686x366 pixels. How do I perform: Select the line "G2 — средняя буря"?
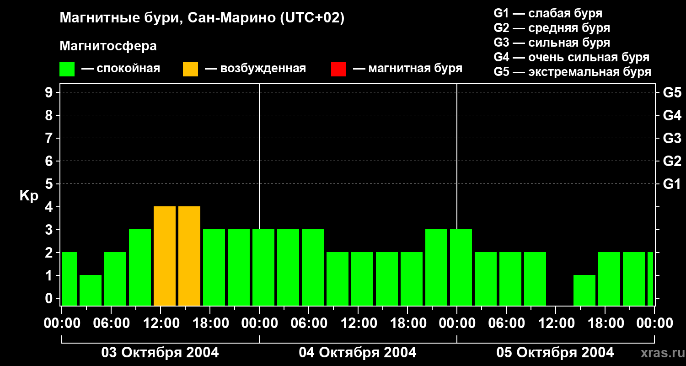[552, 28]
